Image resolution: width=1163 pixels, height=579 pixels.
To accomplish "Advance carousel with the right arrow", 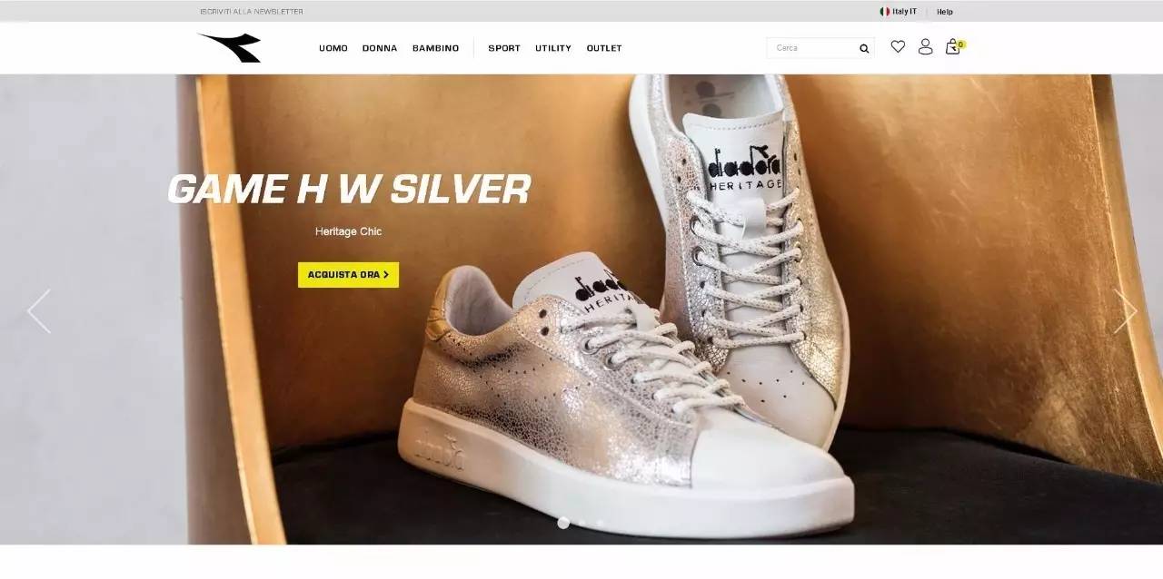I will coord(1125,311).
